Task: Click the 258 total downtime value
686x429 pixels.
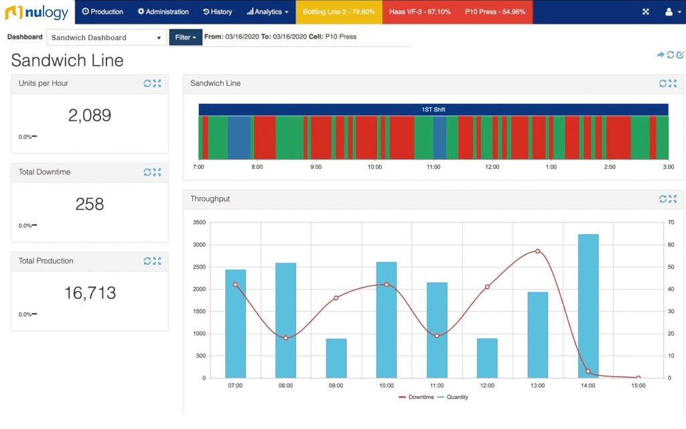Action: pos(90,204)
